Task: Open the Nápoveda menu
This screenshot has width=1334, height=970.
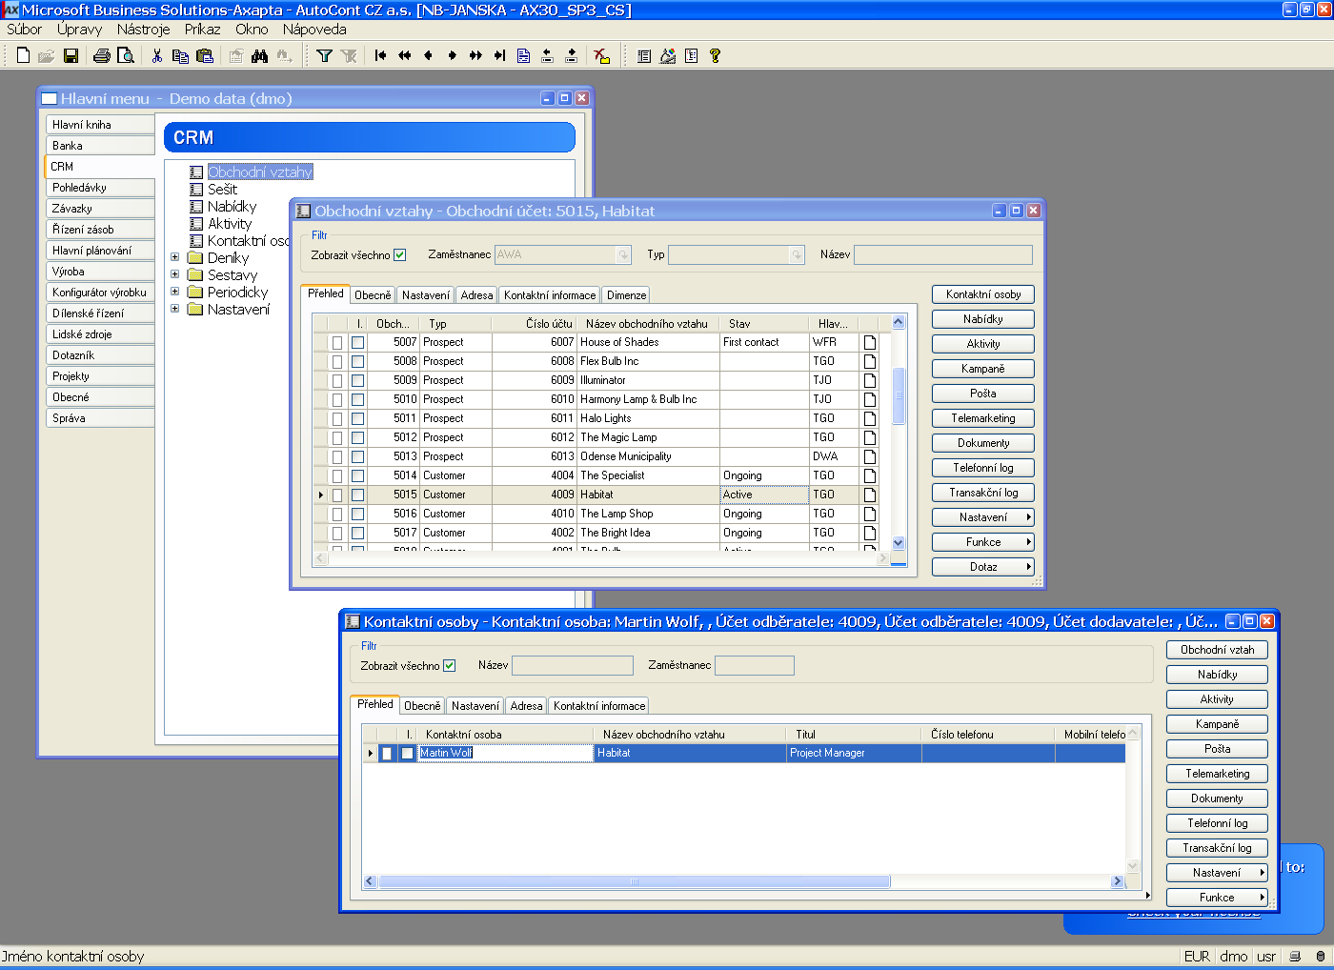Action: pos(314,30)
